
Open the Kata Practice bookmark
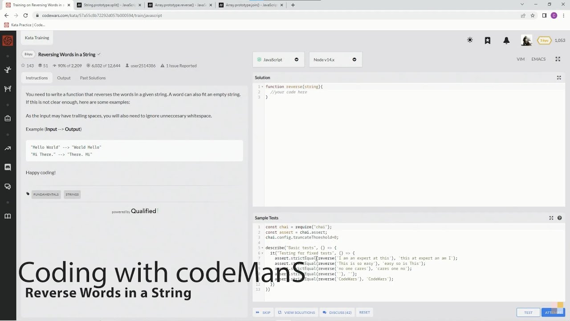(25, 25)
